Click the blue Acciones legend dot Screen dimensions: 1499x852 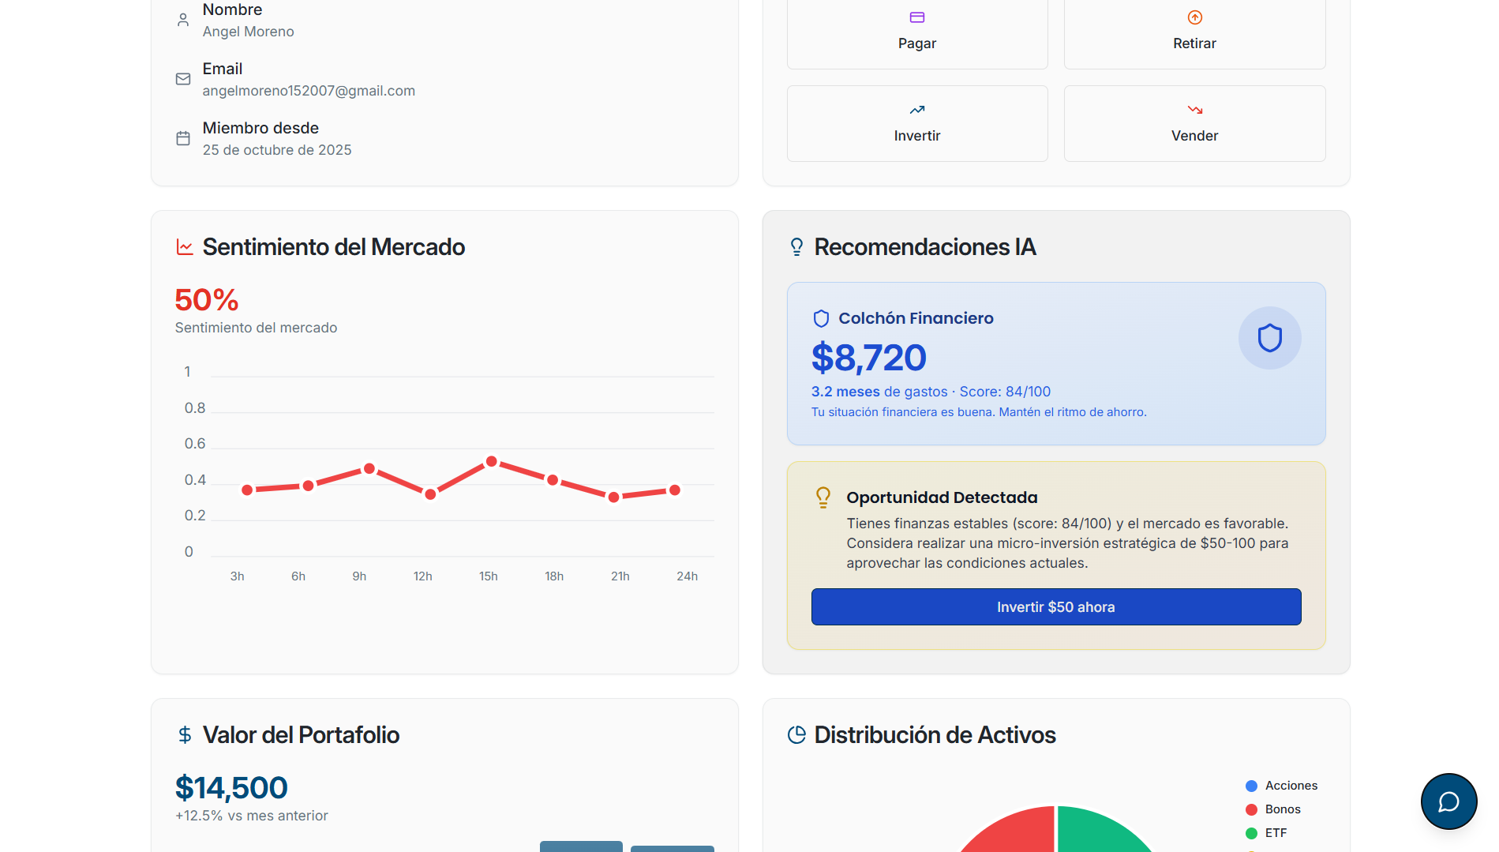pyautogui.click(x=1251, y=786)
